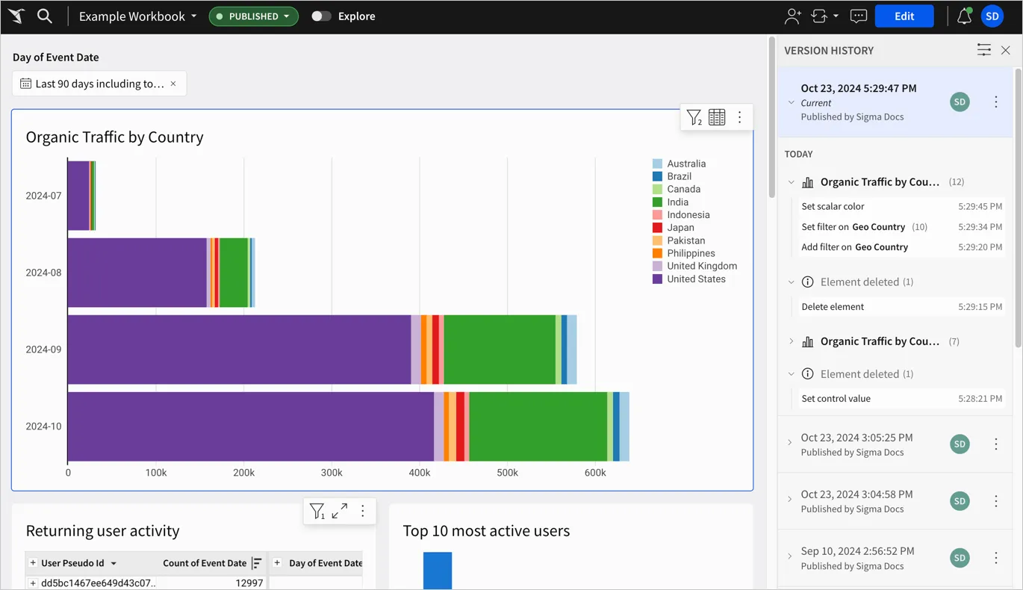This screenshot has height=590, width=1023.
Task: Collapse the Organic Traffic group with 12 changes
Action: coord(792,182)
